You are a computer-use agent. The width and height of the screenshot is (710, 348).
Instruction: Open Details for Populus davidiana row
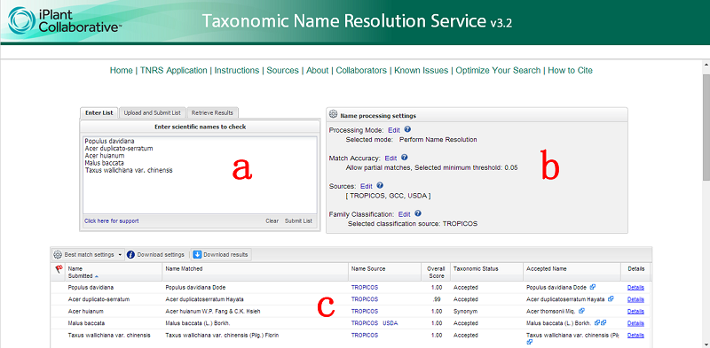coord(635,288)
